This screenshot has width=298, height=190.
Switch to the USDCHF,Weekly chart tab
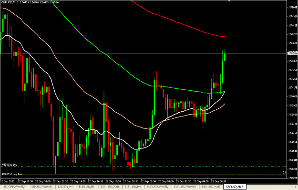14,187
